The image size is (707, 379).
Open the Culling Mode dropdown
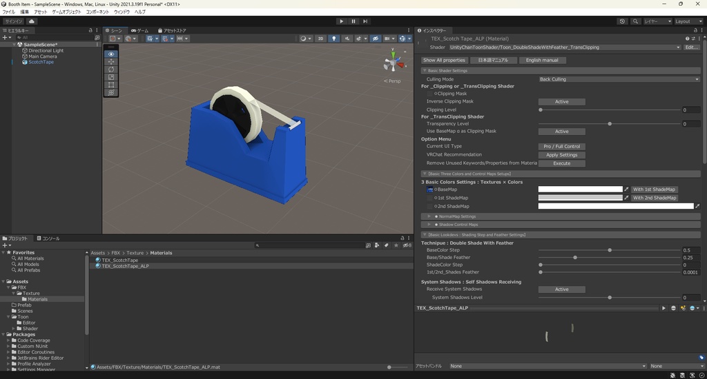(619, 79)
